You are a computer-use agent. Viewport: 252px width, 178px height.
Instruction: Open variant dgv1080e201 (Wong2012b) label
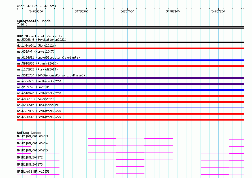(37, 46)
